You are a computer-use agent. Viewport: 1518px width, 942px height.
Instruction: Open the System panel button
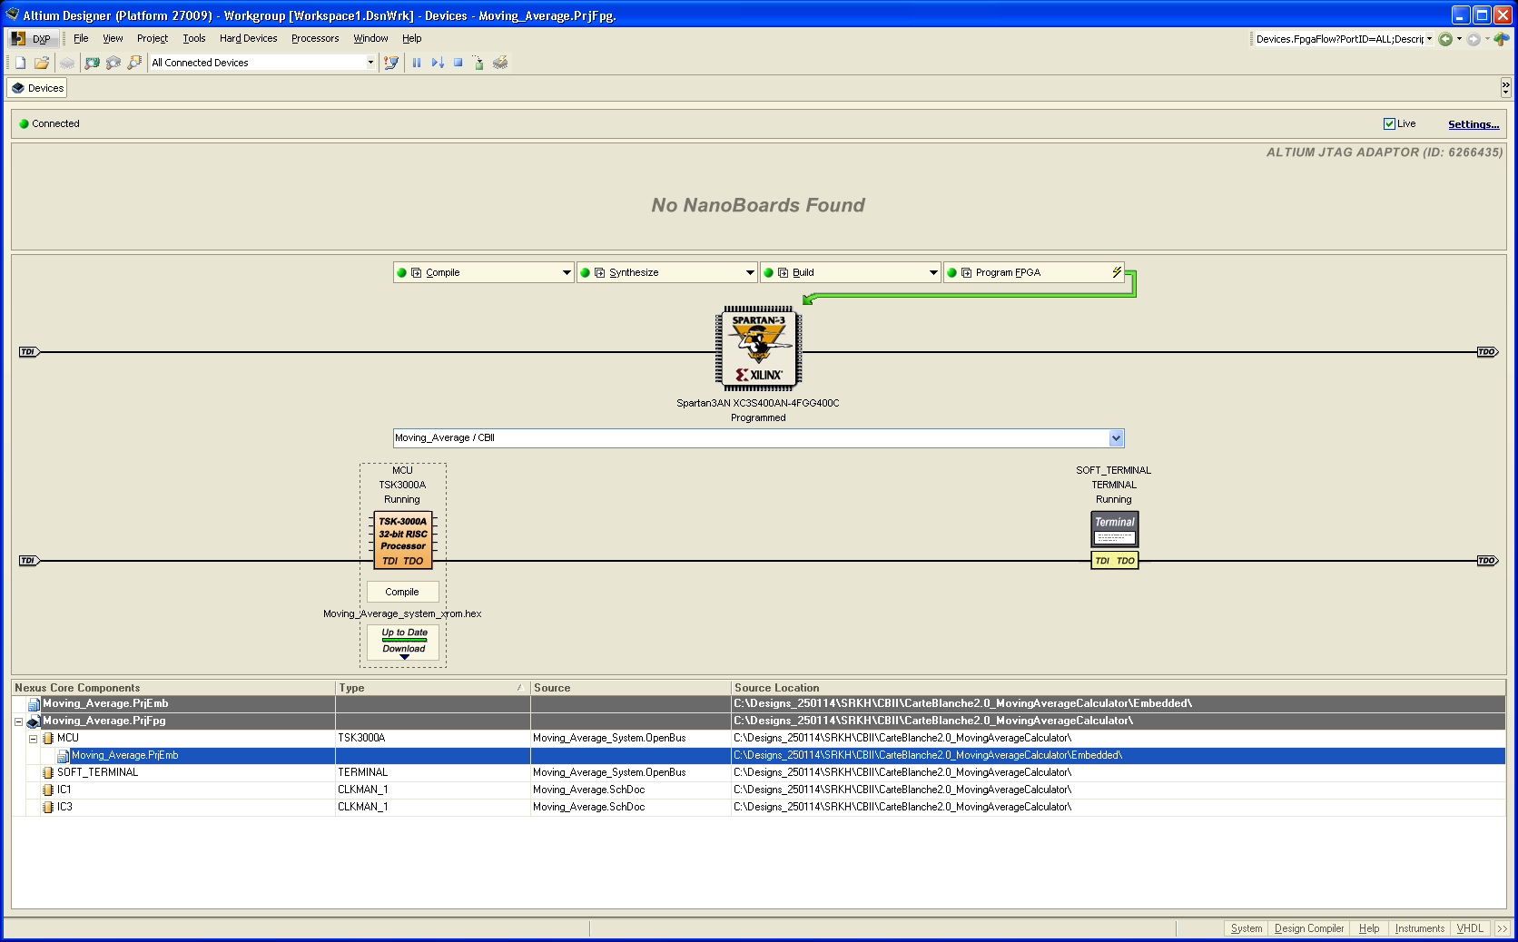(x=1246, y=928)
